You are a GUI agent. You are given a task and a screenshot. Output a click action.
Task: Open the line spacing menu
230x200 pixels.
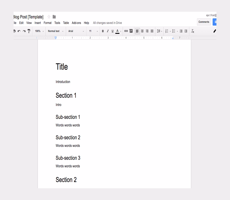point(159,31)
